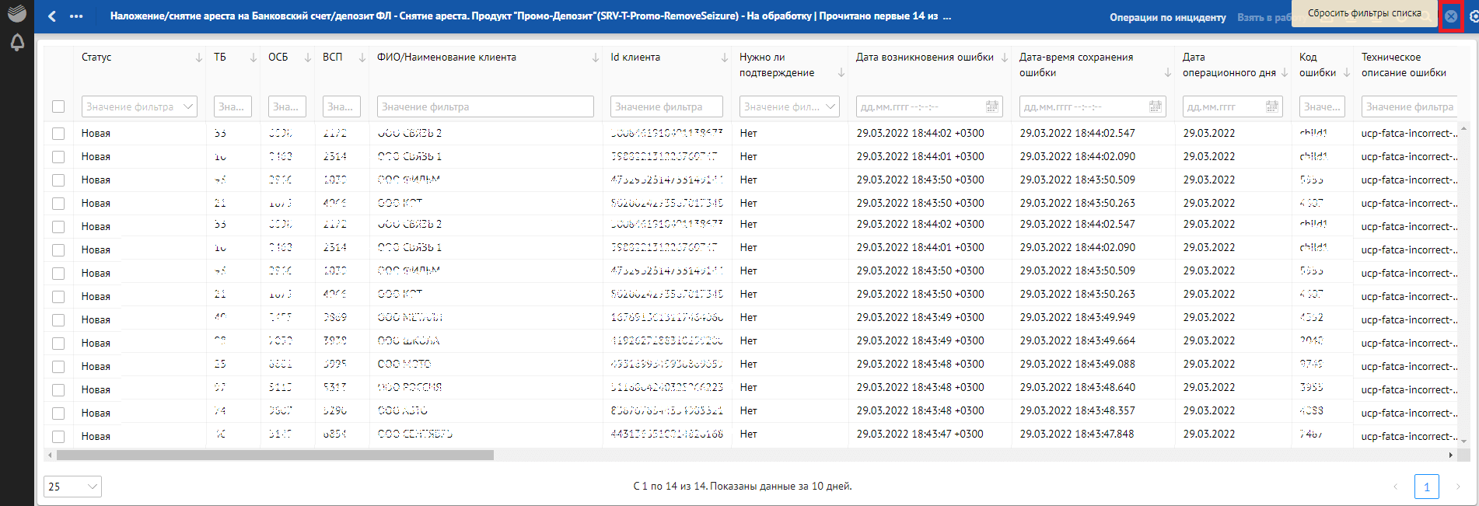Image resolution: width=1479 pixels, height=506 pixels.
Task: Open settings via the gear icon
Action: coord(1473,16)
